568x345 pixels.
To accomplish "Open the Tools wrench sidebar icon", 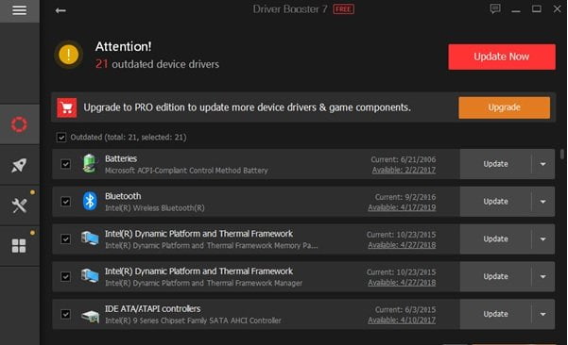I will pos(19,205).
